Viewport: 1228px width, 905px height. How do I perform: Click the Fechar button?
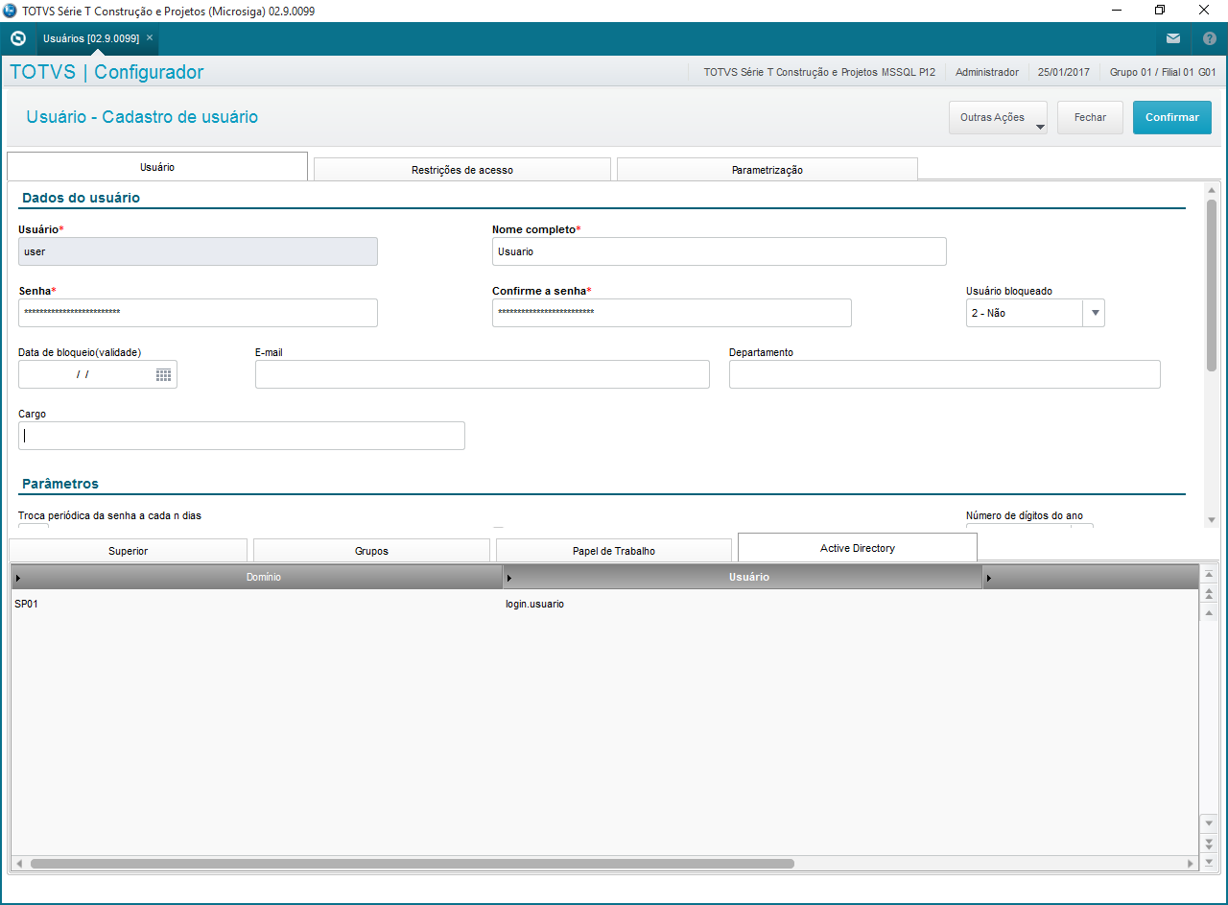(1090, 118)
